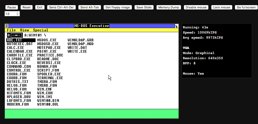Viewport: 258px width, 124px height.
Task: Select the file HELVB.FON
Action: click(17, 89)
